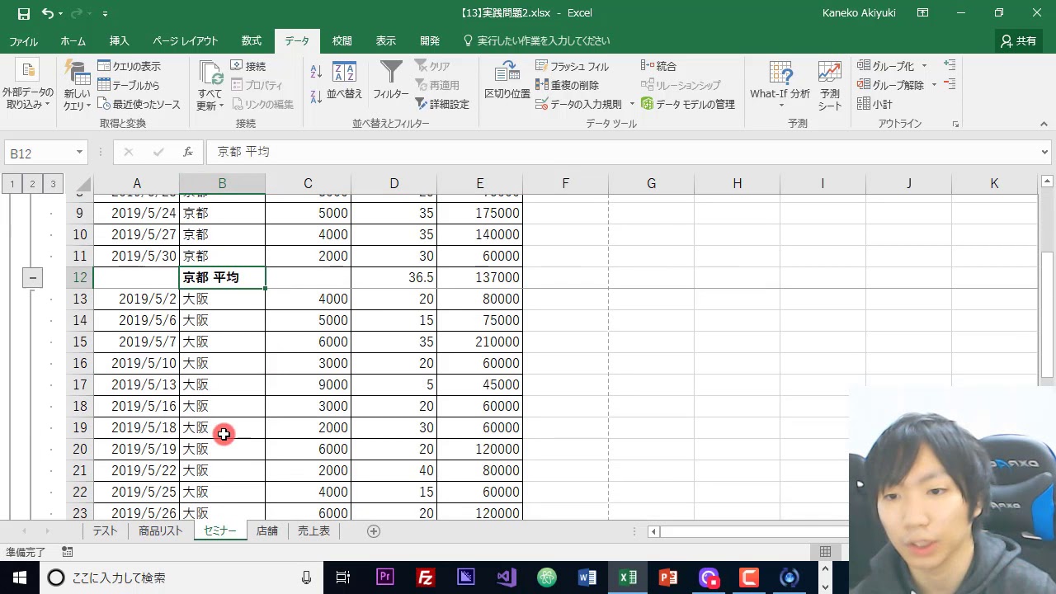Click the Windows taskbar search box
Image resolution: width=1056 pixels, height=594 pixels.
coord(181,577)
